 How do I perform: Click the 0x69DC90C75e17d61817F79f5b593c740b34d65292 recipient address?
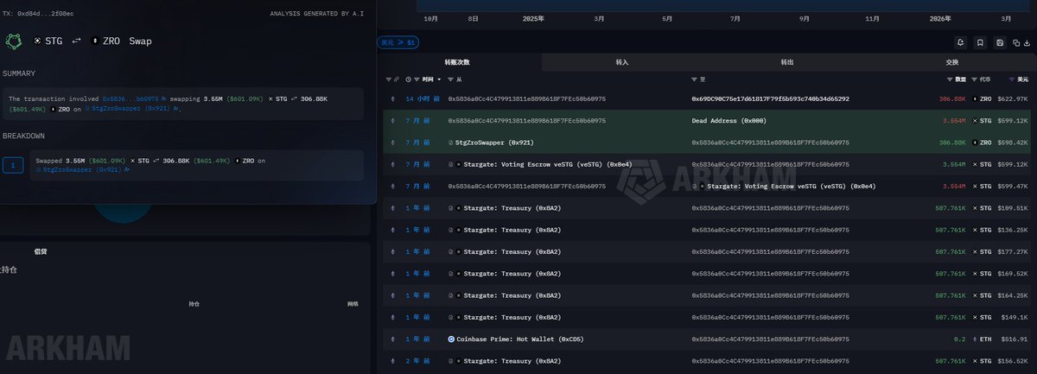tap(770, 98)
